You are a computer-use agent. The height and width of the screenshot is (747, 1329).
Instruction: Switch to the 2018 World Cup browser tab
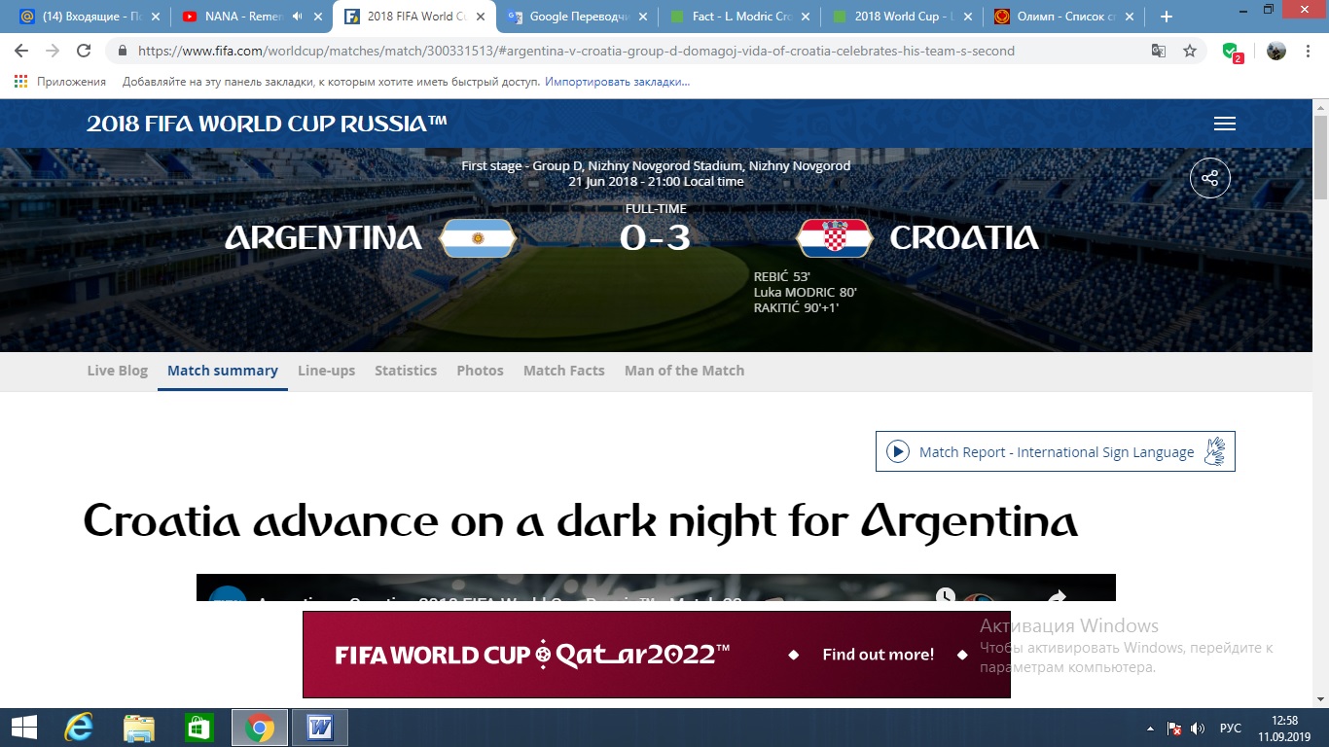[900, 17]
